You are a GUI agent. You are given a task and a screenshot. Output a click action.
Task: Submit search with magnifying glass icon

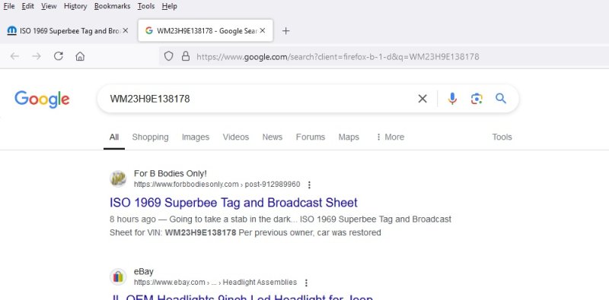[501, 99]
